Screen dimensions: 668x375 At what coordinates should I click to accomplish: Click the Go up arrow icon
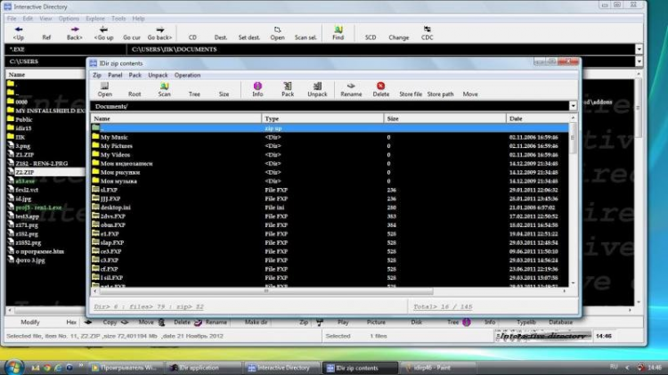pyautogui.click(x=103, y=29)
